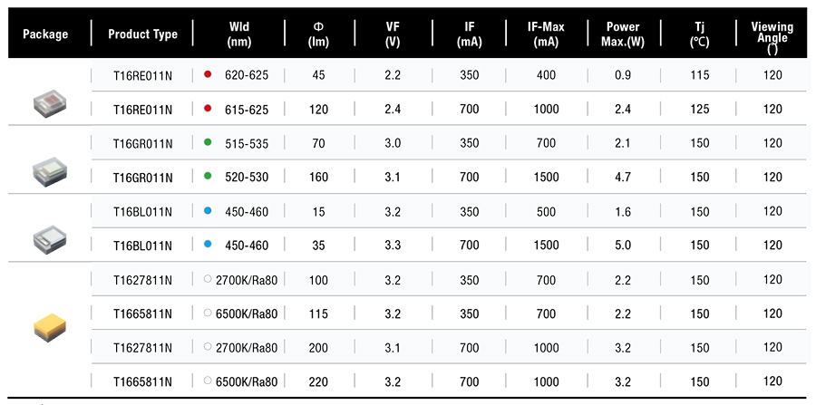Select the Wld (nm) column header
The height and width of the screenshot is (405, 816).
click(240, 34)
